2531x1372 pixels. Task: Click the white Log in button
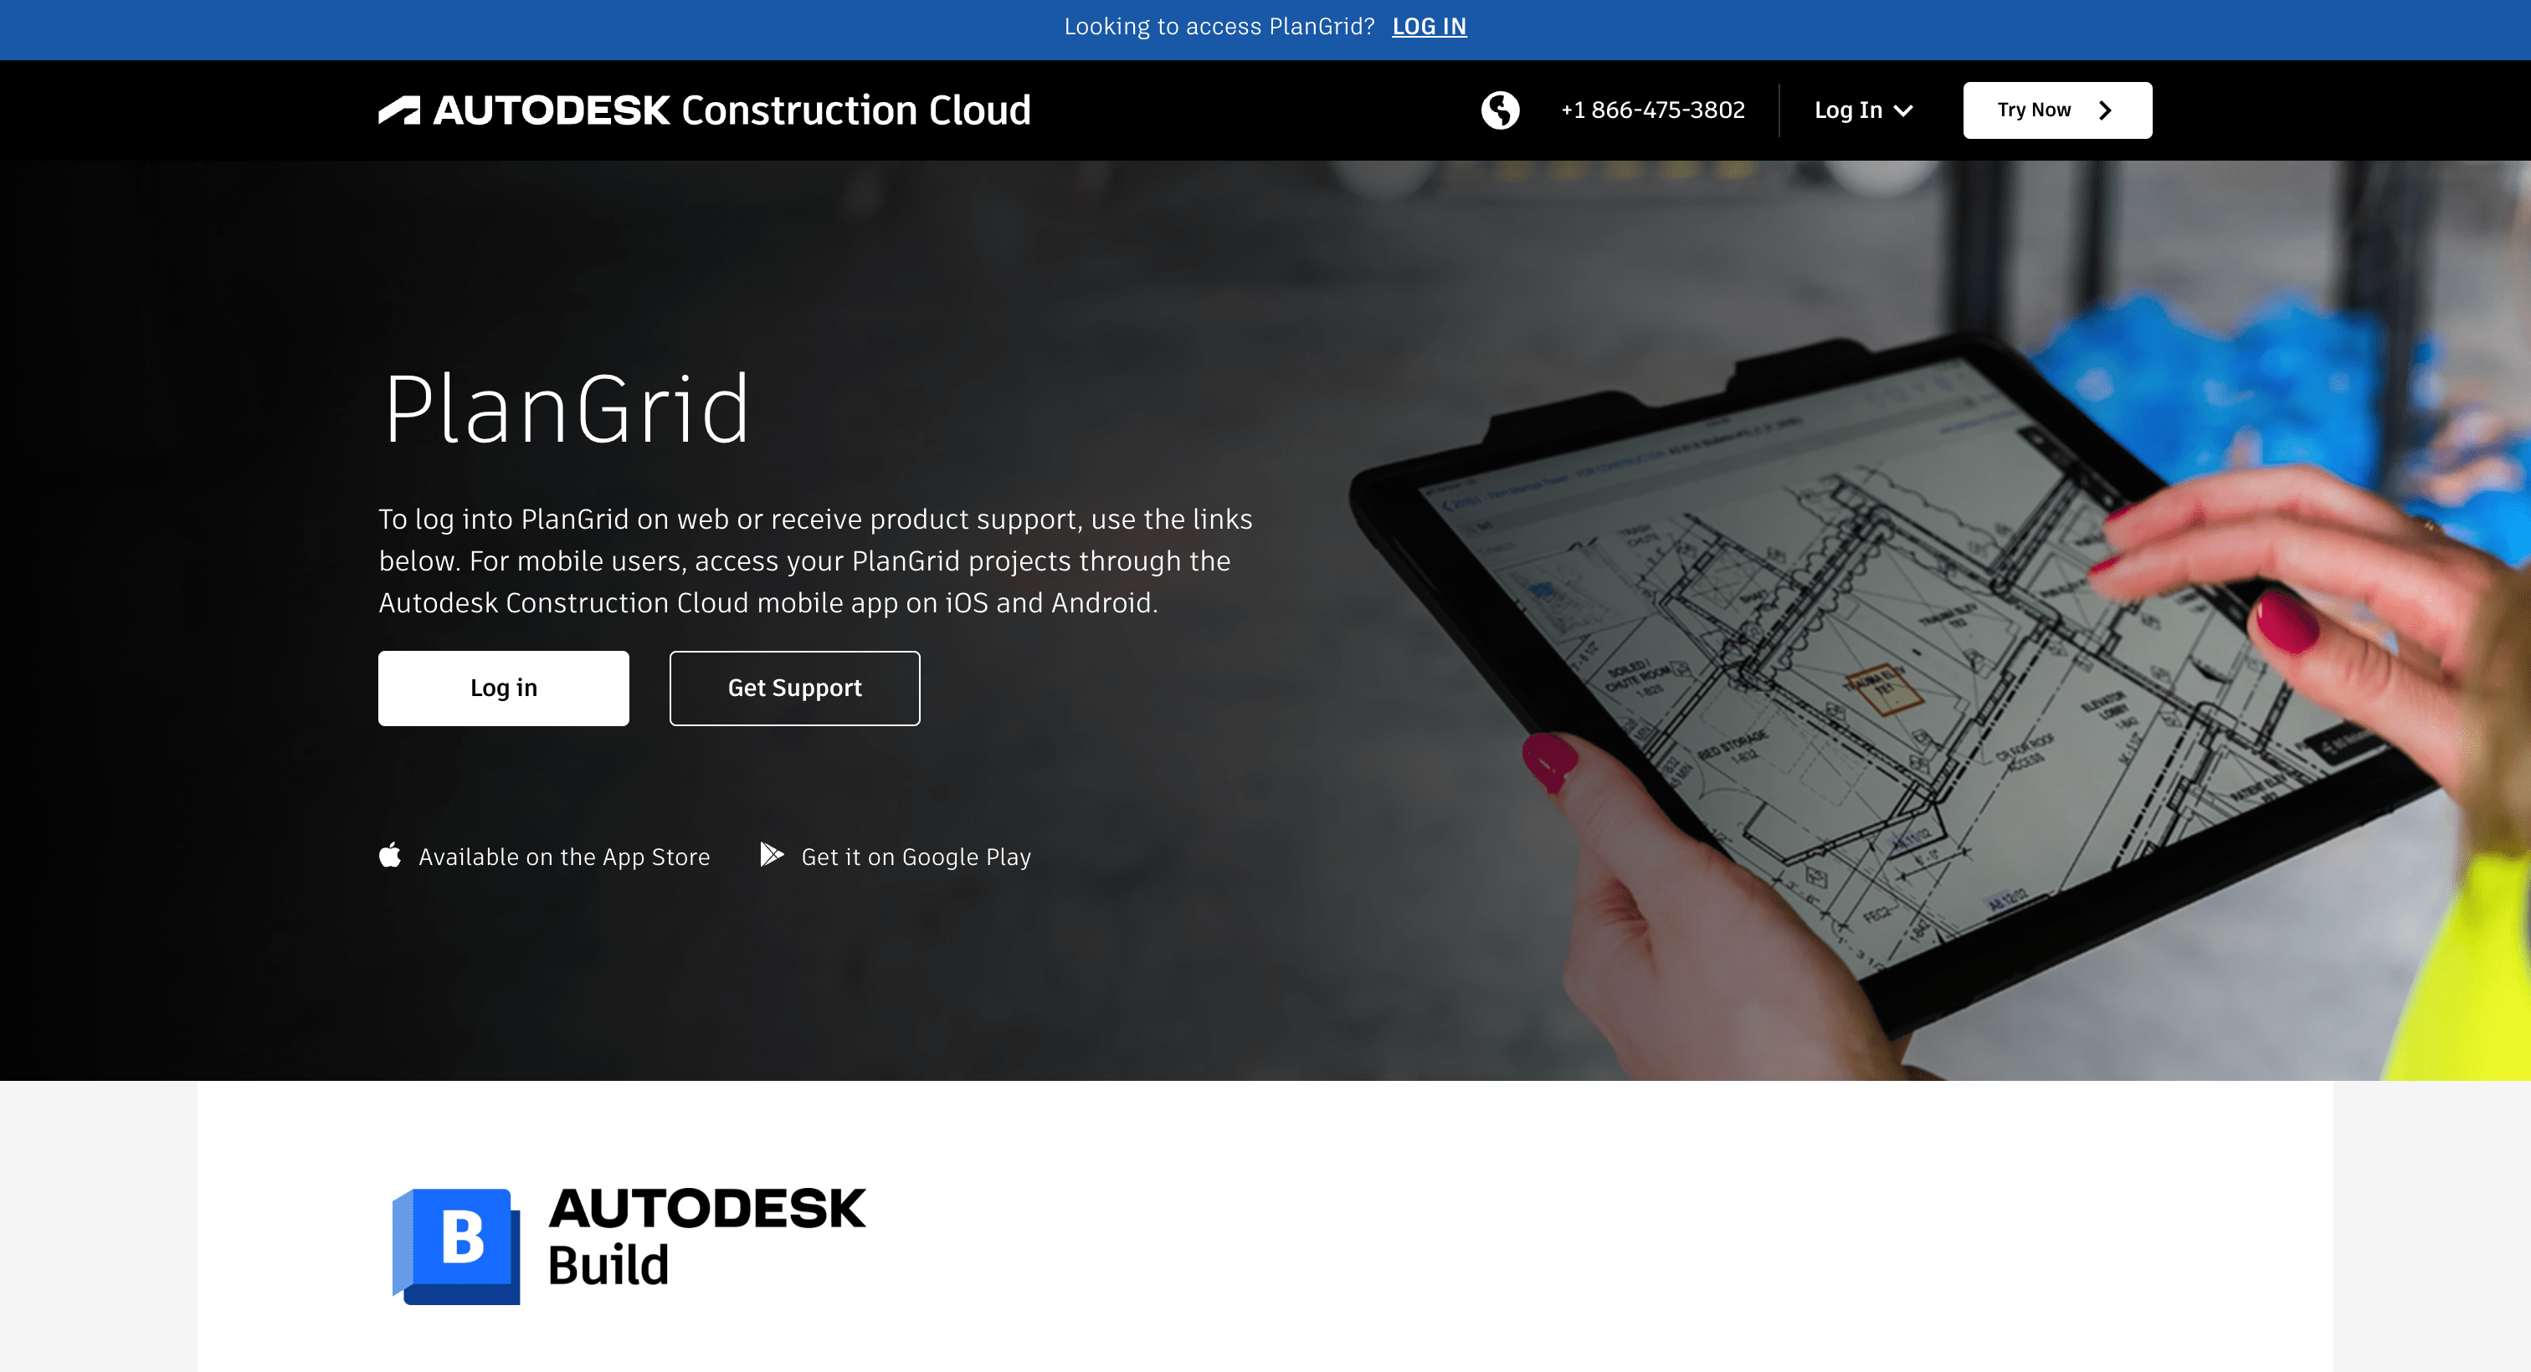[x=503, y=688]
